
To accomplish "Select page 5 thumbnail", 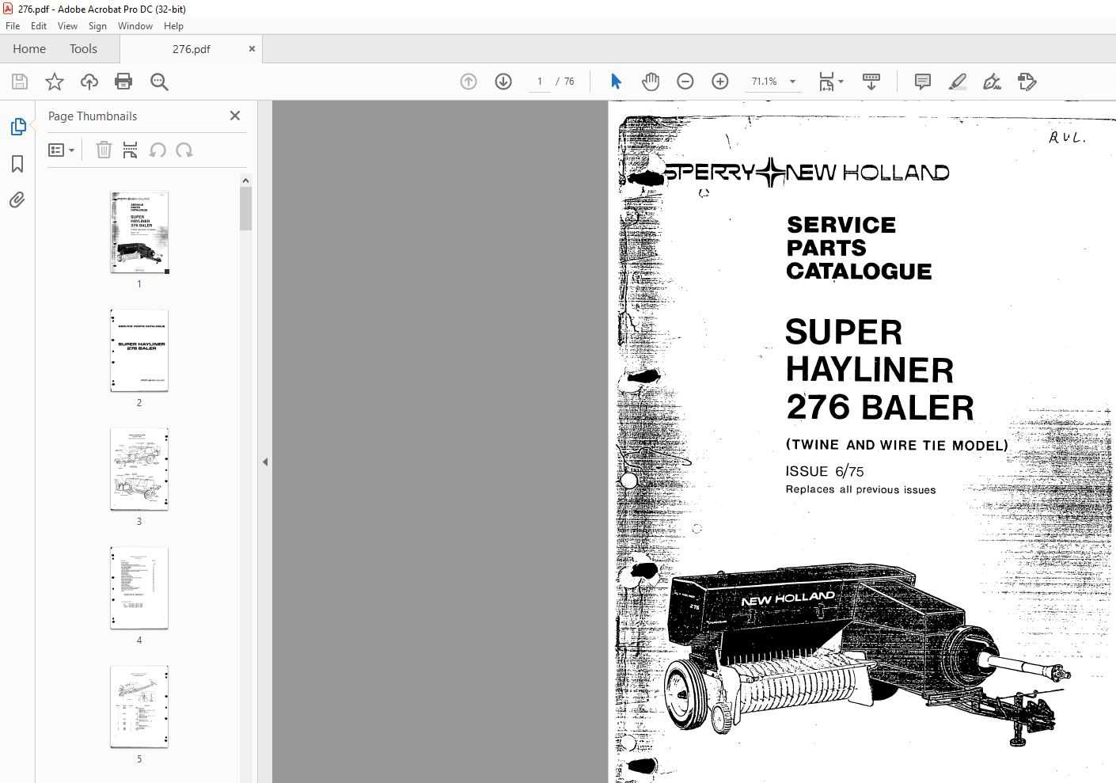I will tap(139, 708).
